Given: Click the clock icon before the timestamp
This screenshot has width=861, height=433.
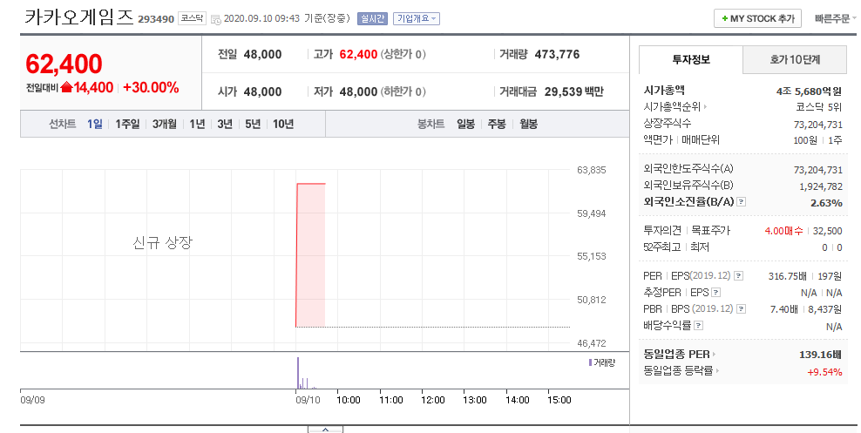Looking at the screenshot, I should coord(216,19).
